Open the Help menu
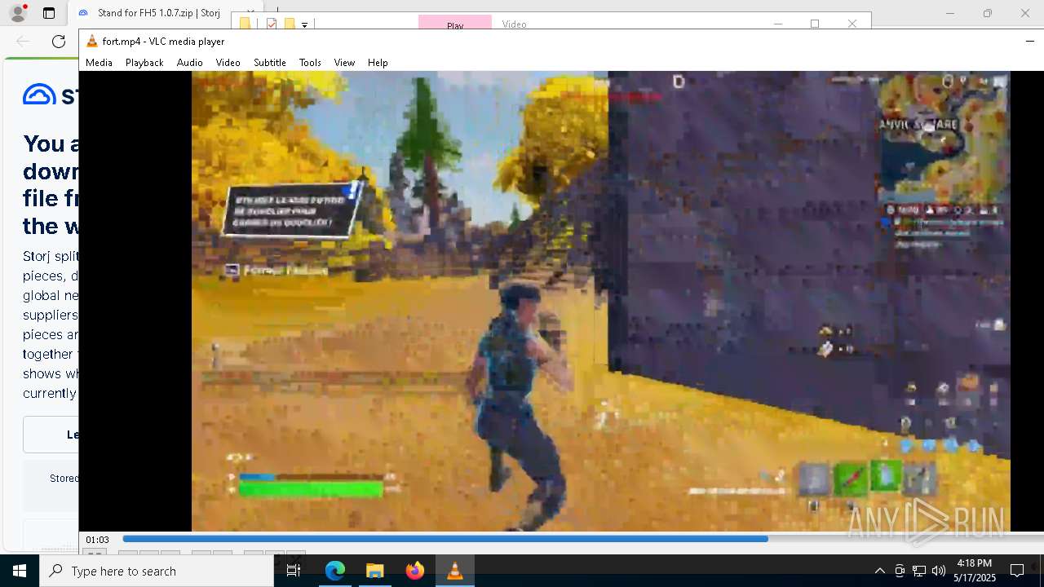 pyautogui.click(x=378, y=63)
